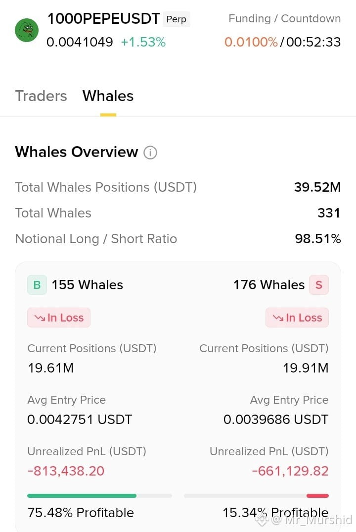Tap the long Unrealized PnL -813,438.20 value

pos(66,471)
